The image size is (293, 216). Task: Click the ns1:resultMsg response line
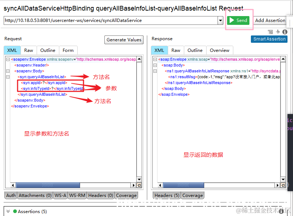224,77
